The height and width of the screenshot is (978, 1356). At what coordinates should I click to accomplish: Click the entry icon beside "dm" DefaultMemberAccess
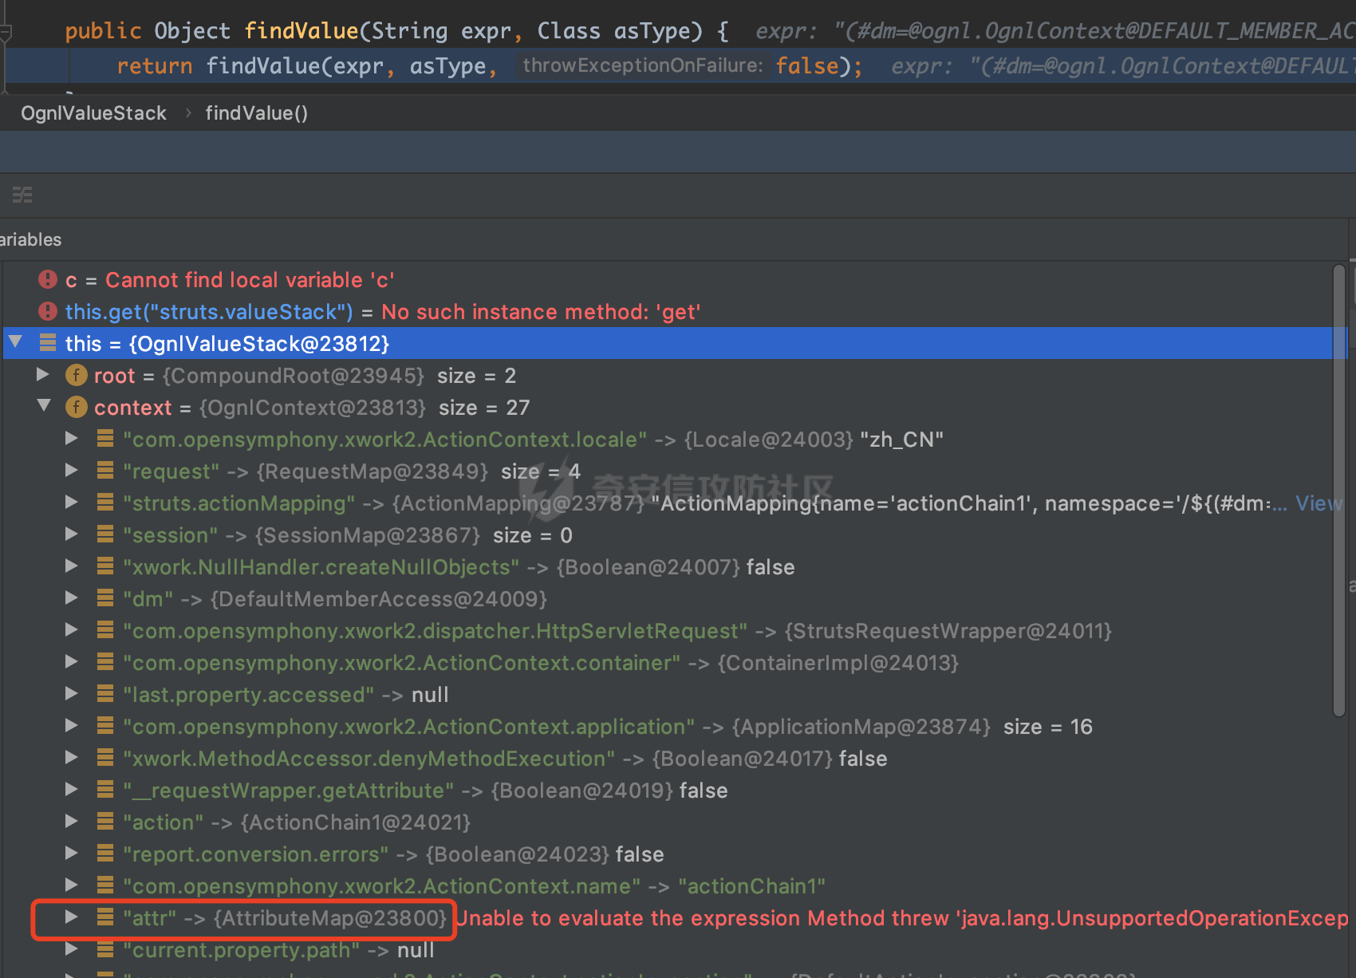pos(104,599)
